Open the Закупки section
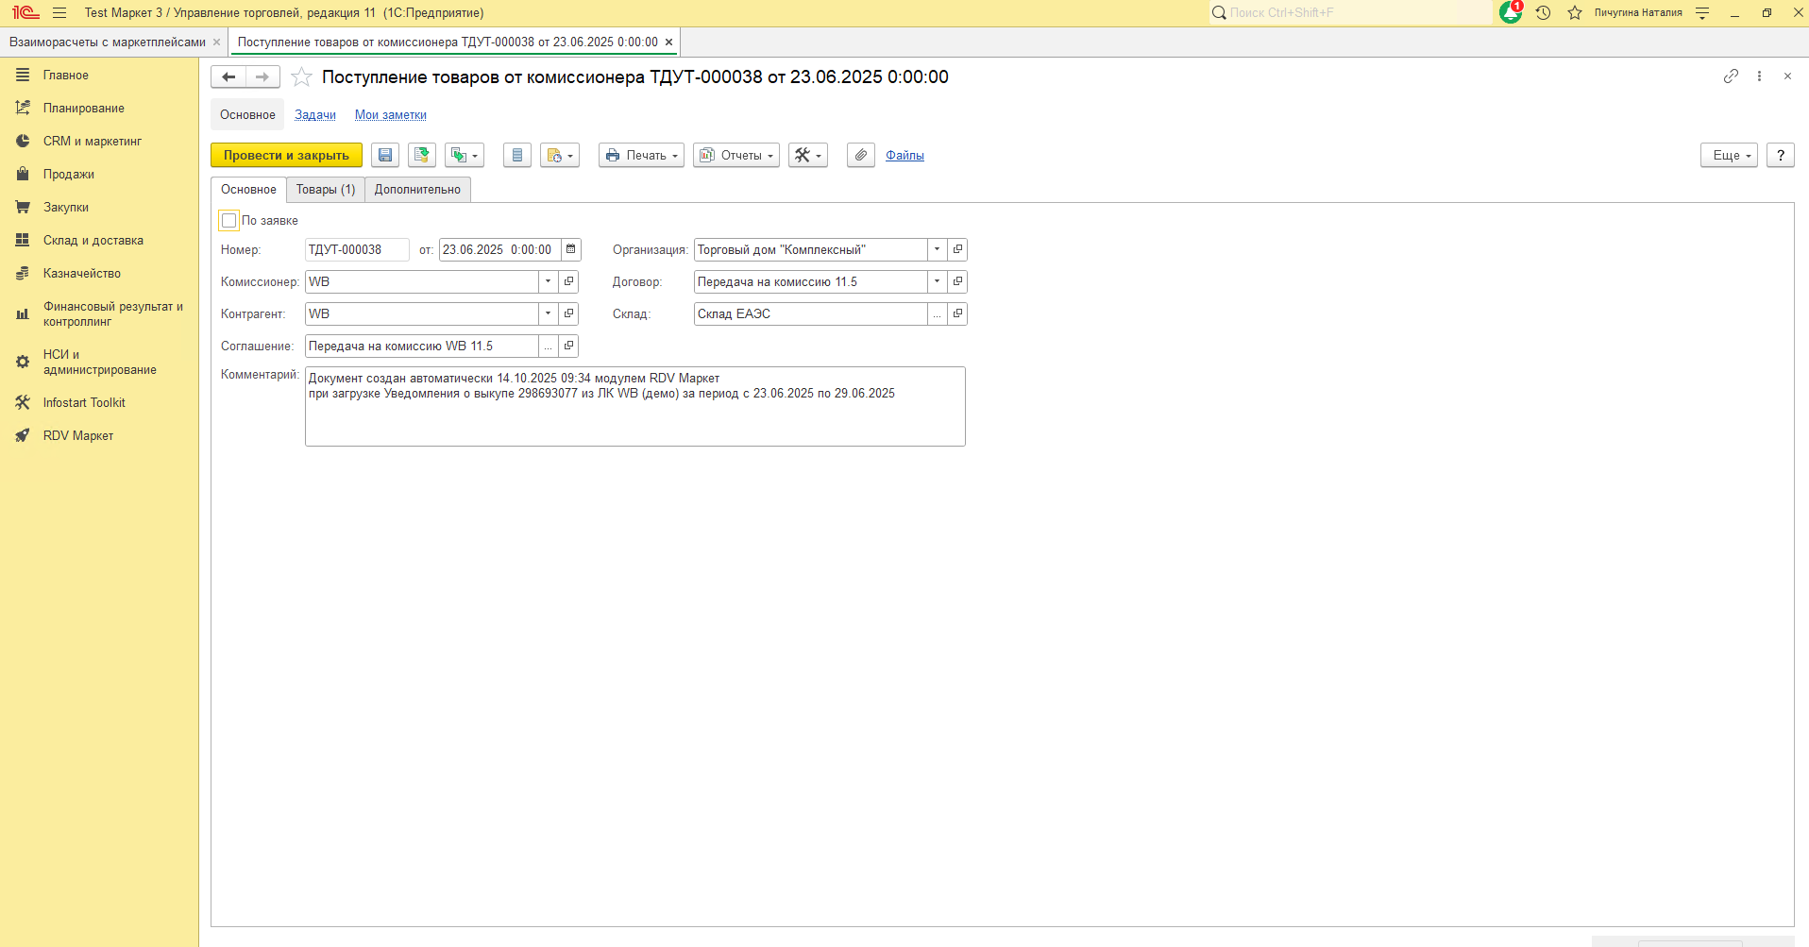 point(66,208)
